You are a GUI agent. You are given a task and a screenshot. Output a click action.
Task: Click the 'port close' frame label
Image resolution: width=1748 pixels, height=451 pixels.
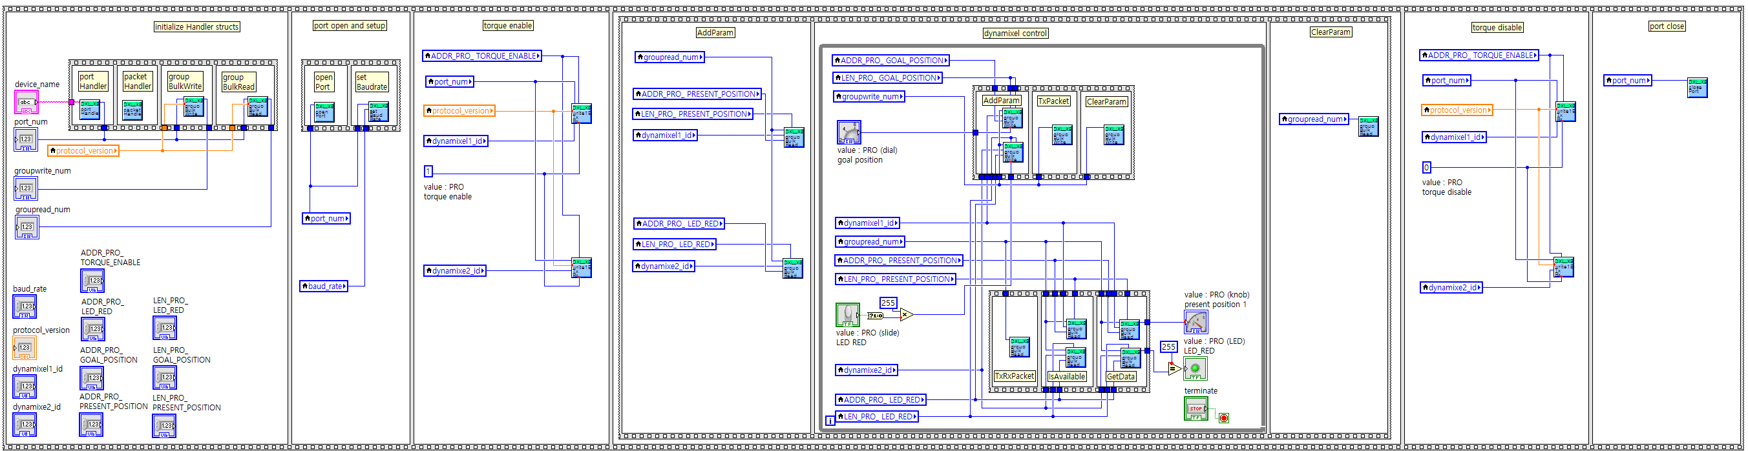(1667, 26)
